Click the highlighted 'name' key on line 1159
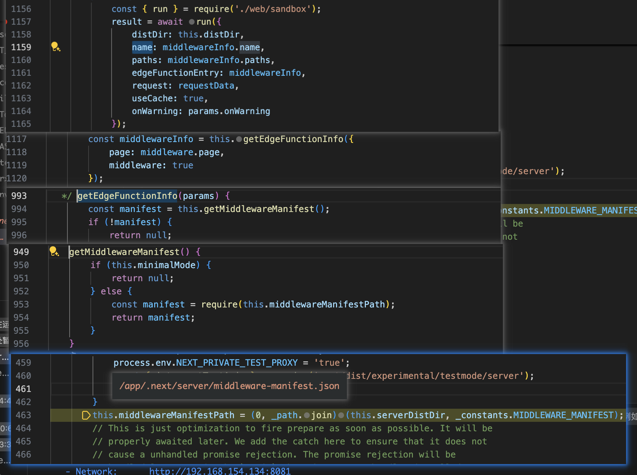The image size is (637, 475). pyautogui.click(x=142, y=47)
